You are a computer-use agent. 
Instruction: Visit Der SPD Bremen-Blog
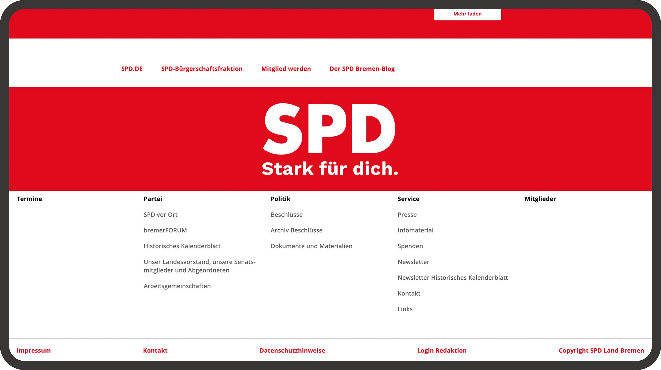tap(362, 69)
